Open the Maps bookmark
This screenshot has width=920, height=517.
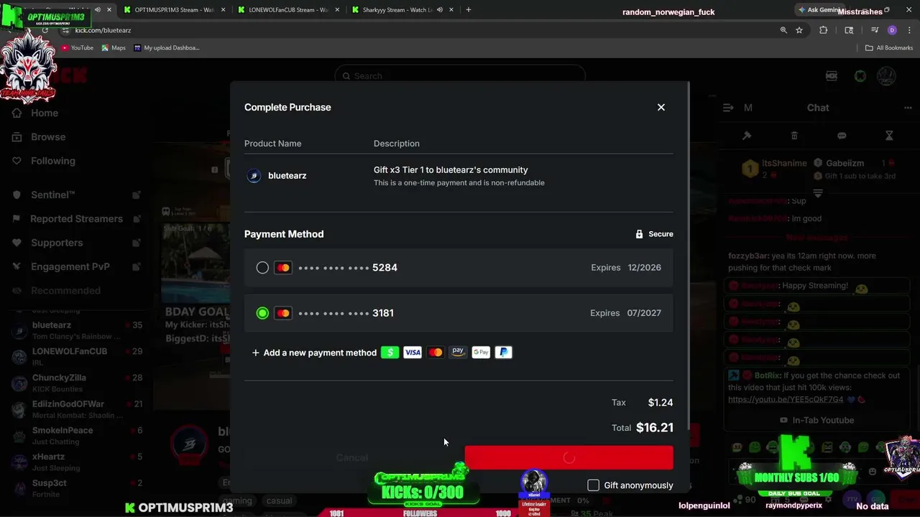click(114, 48)
